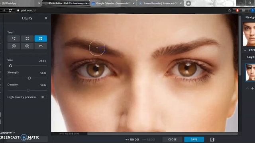
Task: Click the 56% strength value
Action: pyautogui.click(x=43, y=73)
